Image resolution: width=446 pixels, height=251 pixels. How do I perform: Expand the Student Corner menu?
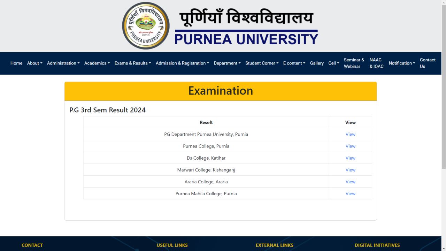point(262,63)
